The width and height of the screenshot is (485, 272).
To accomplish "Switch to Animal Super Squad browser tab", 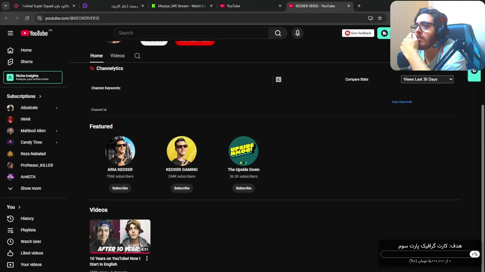I will 44,6.
